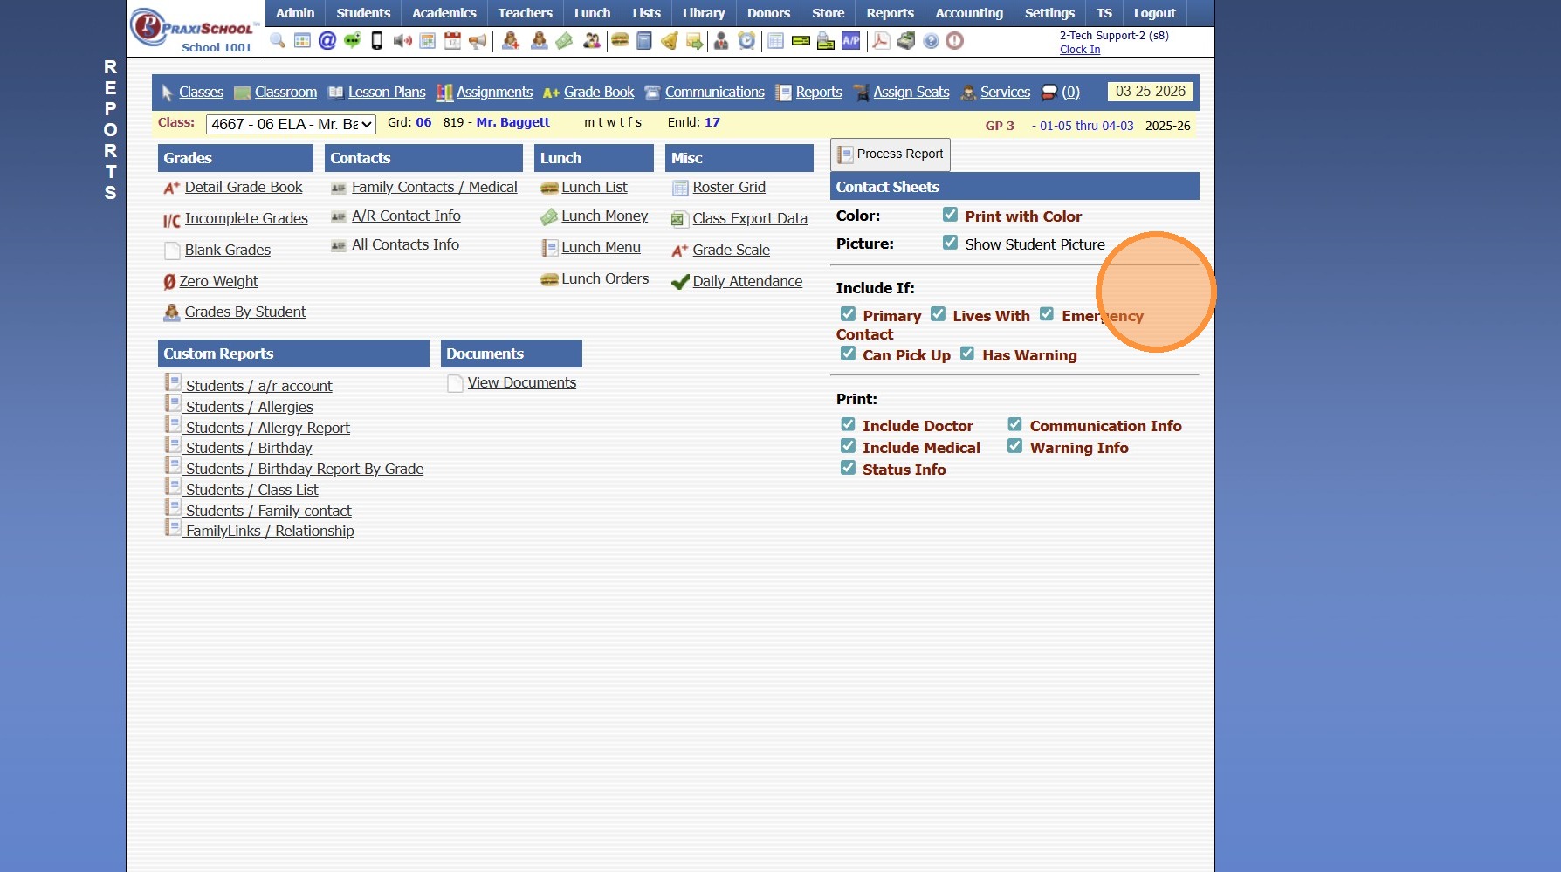Open Incomplete Grades report
1561x872 pixels.
246,218
